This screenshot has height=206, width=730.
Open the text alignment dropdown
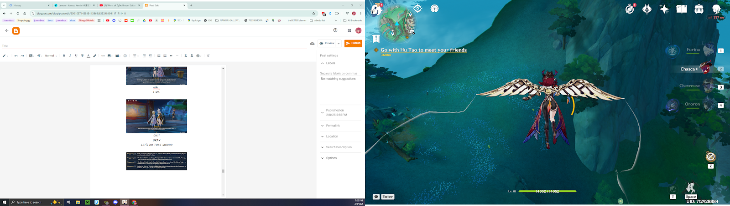click(136, 56)
